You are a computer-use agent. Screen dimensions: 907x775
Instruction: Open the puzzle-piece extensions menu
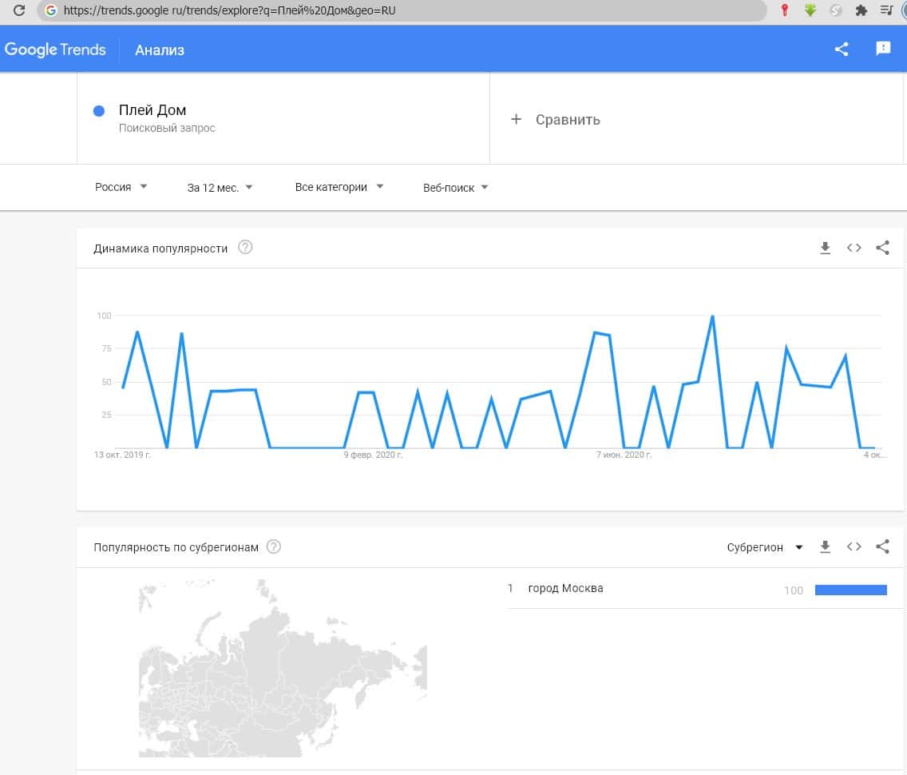(861, 10)
